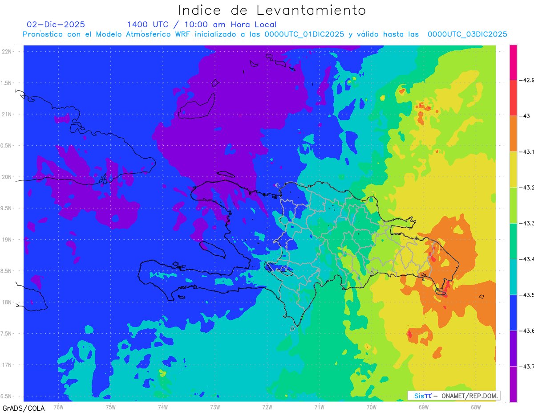Click the longitude label "72W"
Image resolution: width=534 pixels, height=413 pixels.
[267, 407]
